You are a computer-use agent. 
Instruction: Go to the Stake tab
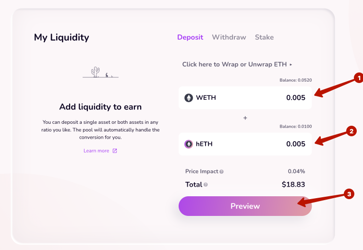264,37
